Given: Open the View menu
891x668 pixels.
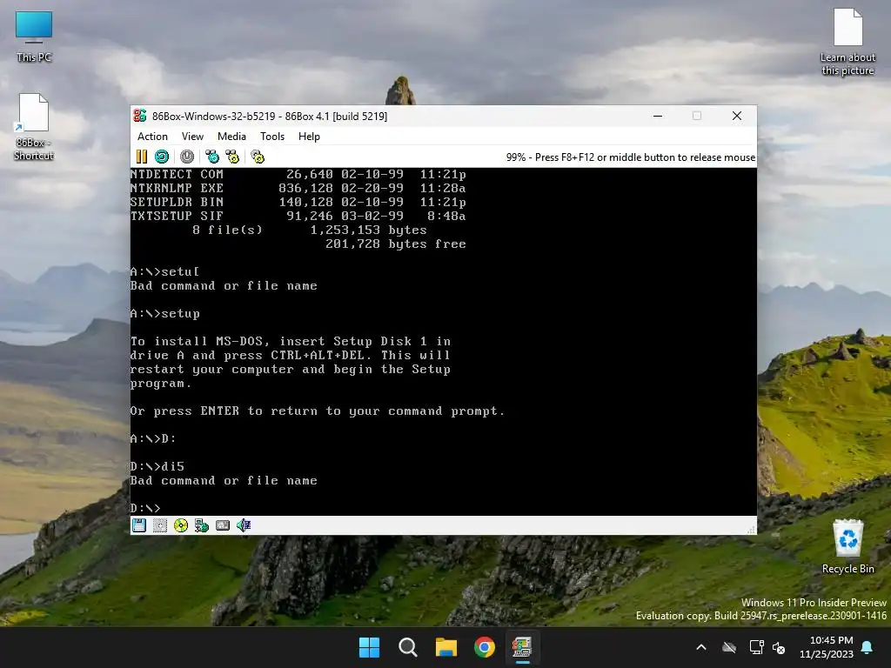Looking at the screenshot, I should pyautogui.click(x=192, y=137).
